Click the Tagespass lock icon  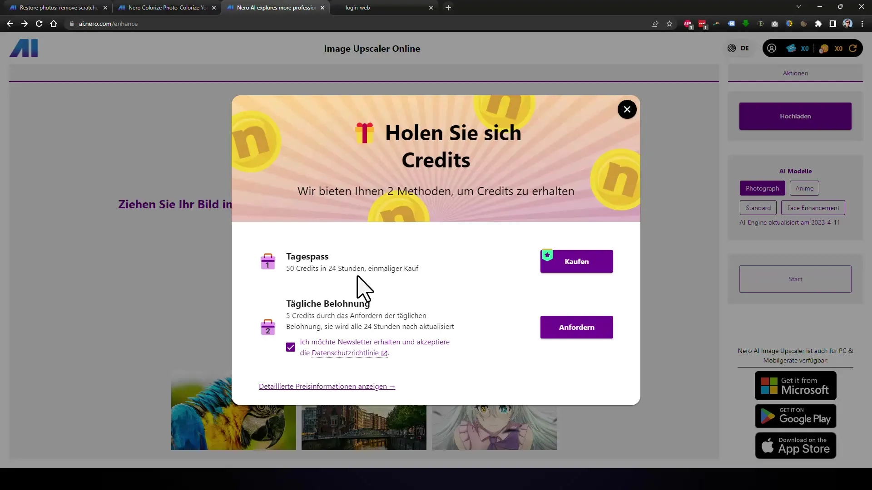tap(267, 261)
